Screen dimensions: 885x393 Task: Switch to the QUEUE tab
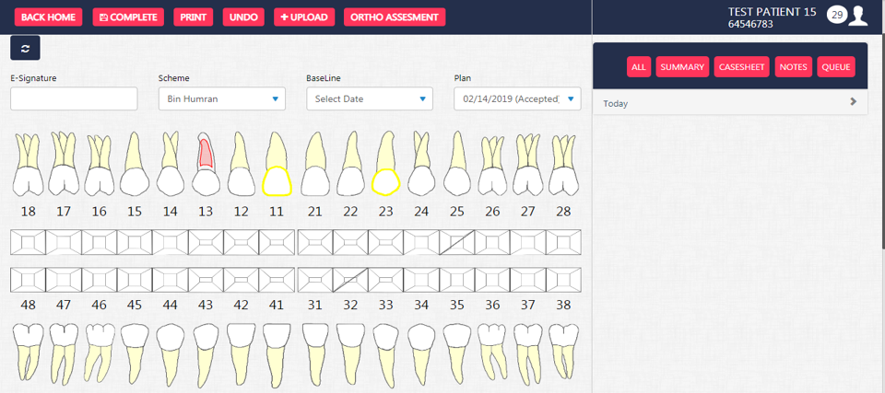(x=836, y=67)
